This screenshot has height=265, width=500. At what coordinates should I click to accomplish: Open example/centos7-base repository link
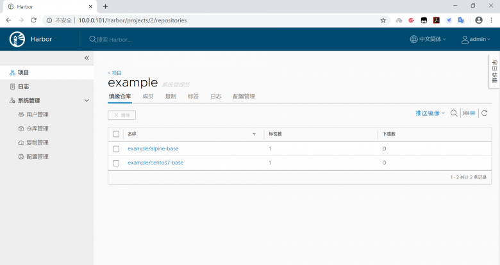[x=156, y=163]
